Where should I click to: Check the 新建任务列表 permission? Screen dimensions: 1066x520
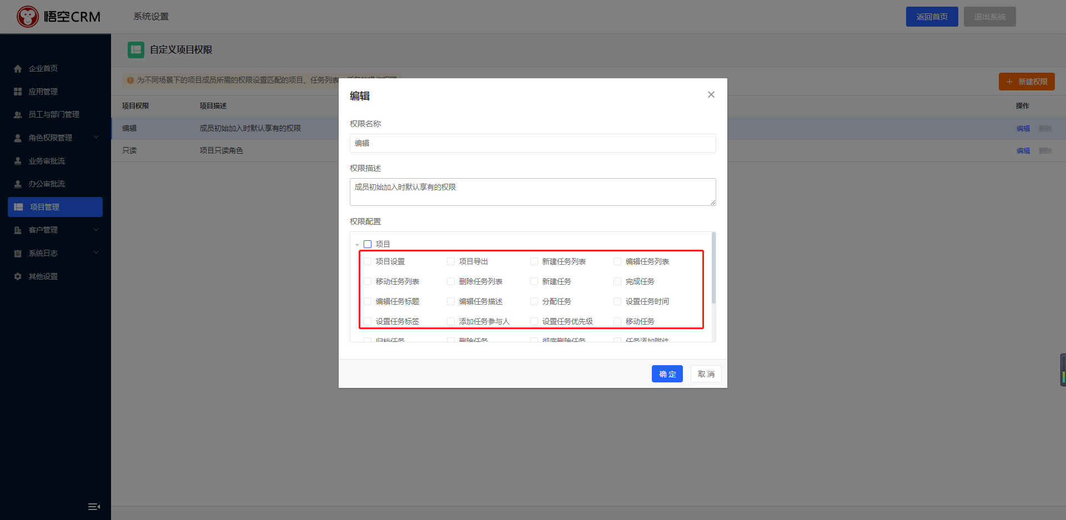(x=534, y=261)
